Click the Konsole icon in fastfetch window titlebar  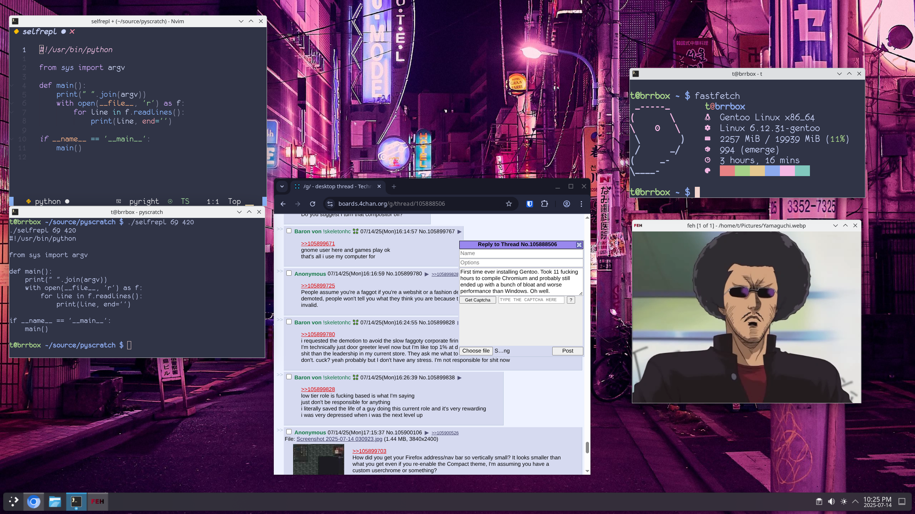[x=635, y=74]
